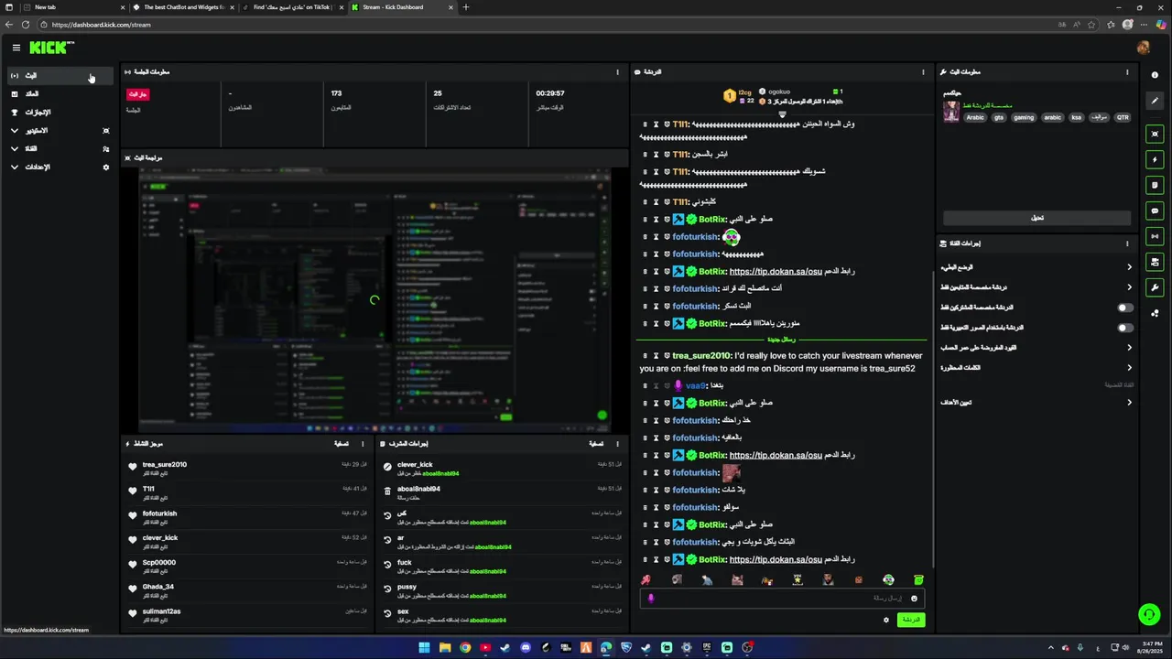Click the wrench icon in right rail
Viewport: 1172px width, 659px height.
1155,287
